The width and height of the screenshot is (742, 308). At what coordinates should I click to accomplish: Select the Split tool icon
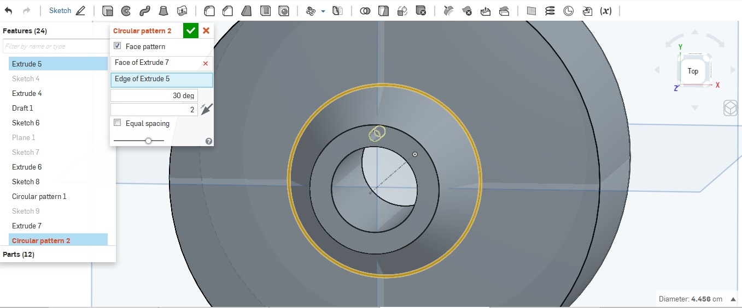(x=383, y=11)
